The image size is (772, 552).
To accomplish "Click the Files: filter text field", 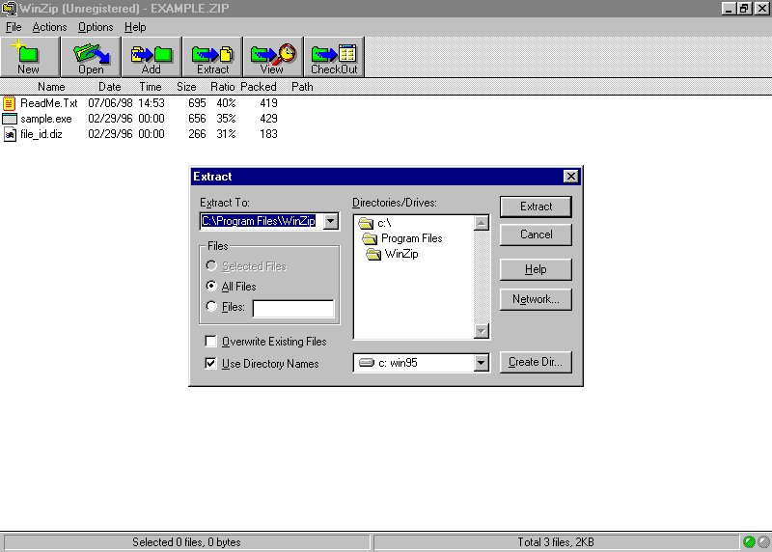I will (x=293, y=309).
